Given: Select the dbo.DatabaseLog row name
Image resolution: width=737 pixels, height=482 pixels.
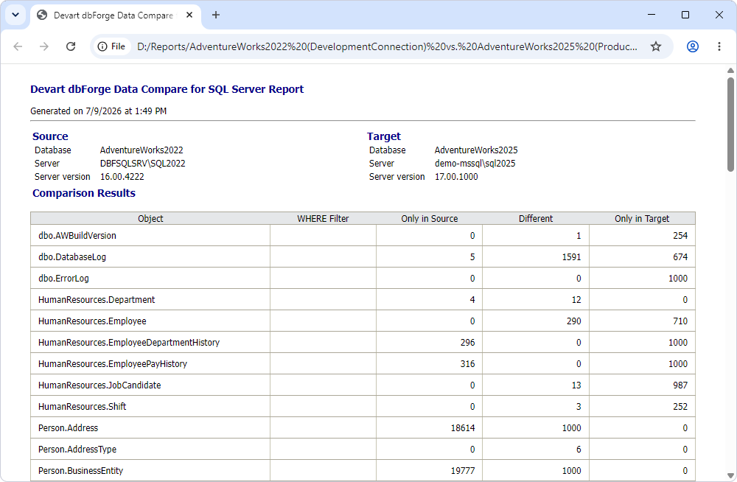Looking at the screenshot, I should pos(72,257).
